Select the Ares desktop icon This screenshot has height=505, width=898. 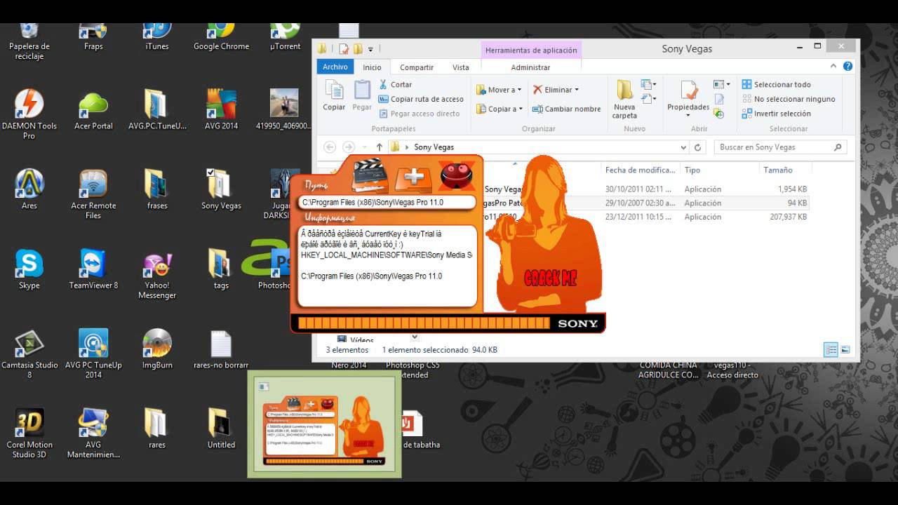[x=29, y=189]
